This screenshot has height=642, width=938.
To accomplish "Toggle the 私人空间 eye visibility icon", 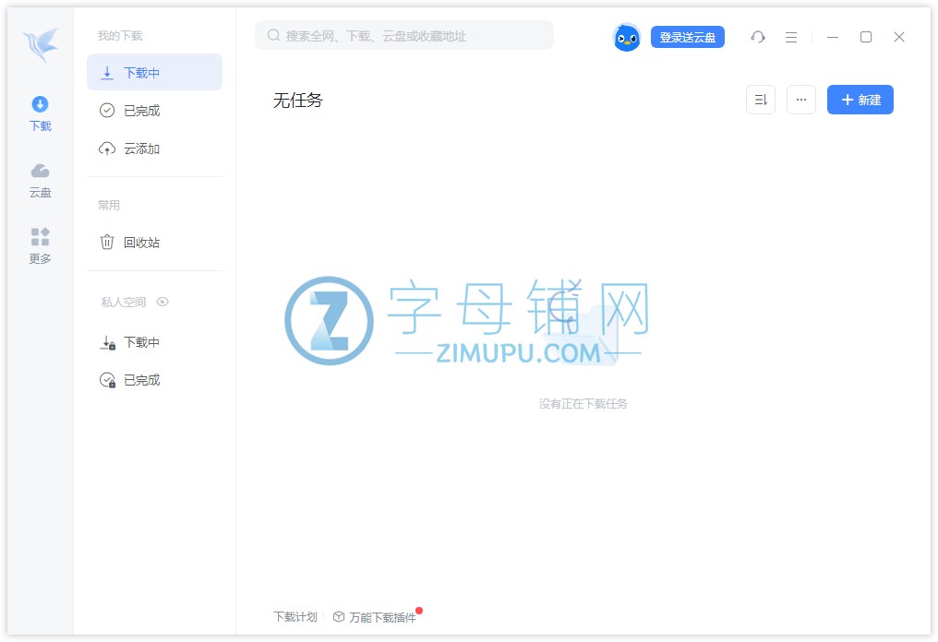I will (x=162, y=302).
